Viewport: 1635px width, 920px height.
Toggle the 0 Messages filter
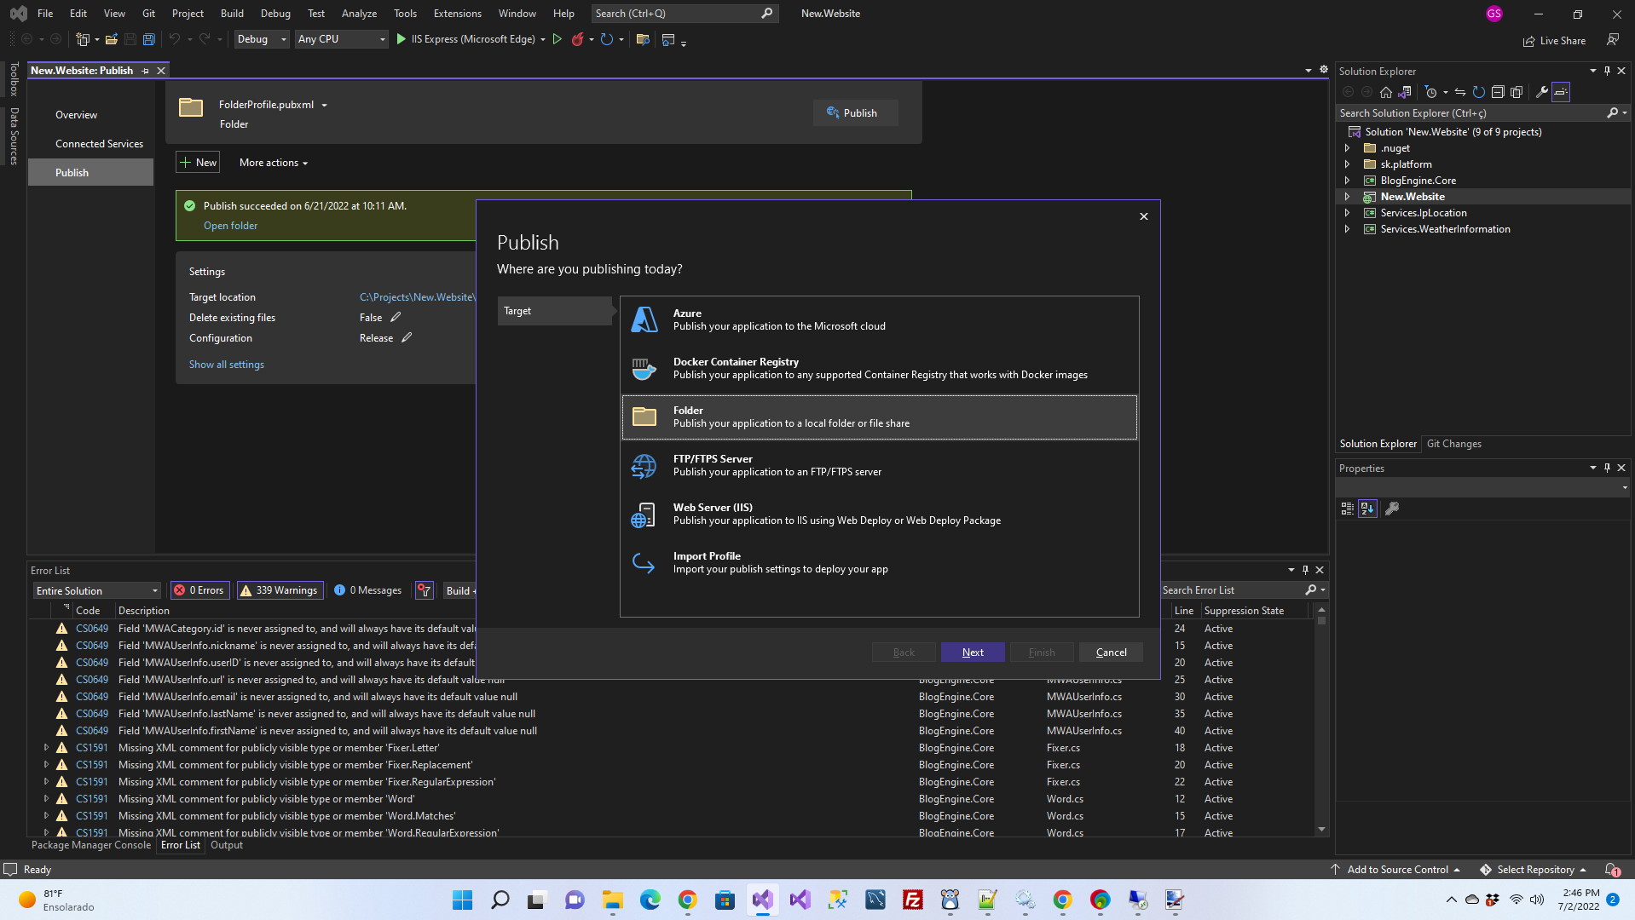coord(367,590)
